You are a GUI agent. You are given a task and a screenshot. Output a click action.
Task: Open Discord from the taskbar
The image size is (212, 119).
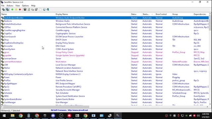(x=53, y=116)
